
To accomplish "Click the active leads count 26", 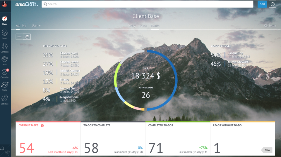I will 146,95.
